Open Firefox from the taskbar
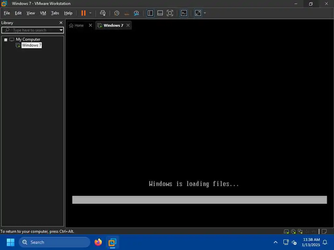 point(98,242)
